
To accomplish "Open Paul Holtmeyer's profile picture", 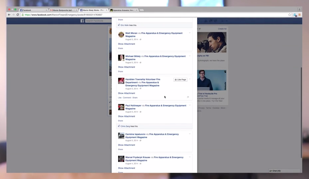I will (x=121, y=107).
